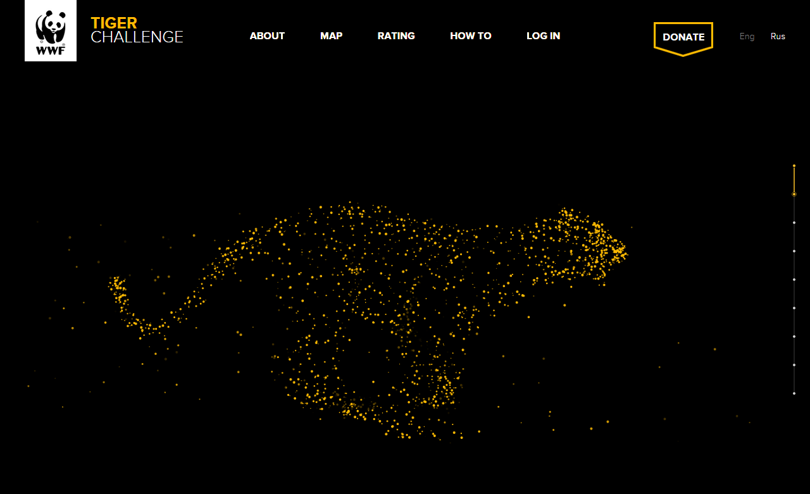Go to the third section dot

794,223
